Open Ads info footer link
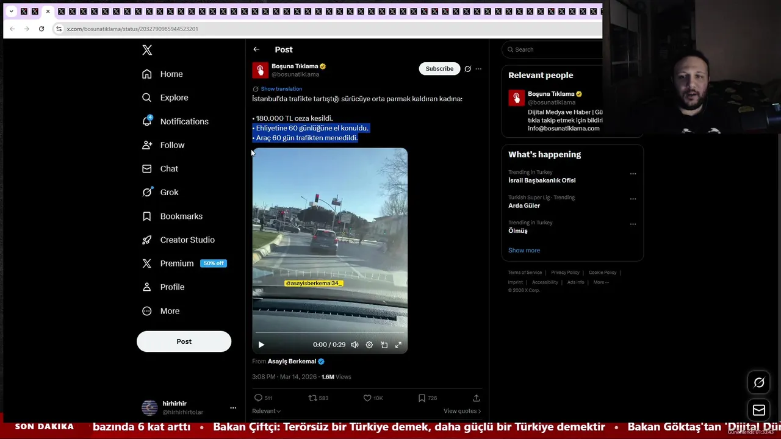Viewport: 781px width, 439px height. pos(575,282)
